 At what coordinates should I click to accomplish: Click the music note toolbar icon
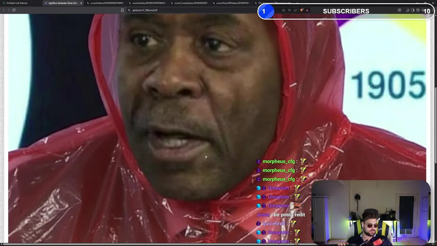click(x=408, y=10)
